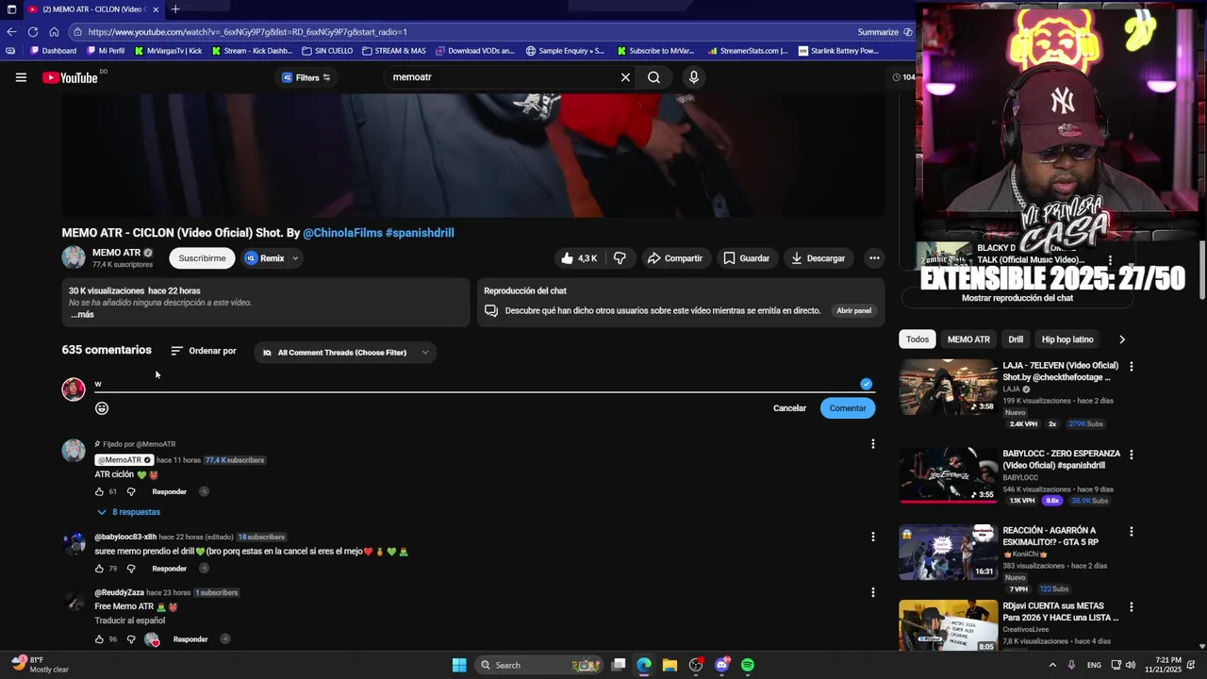1207x679 pixels.
Task: Open the chat replay with Abrir panel
Action: pyautogui.click(x=854, y=310)
